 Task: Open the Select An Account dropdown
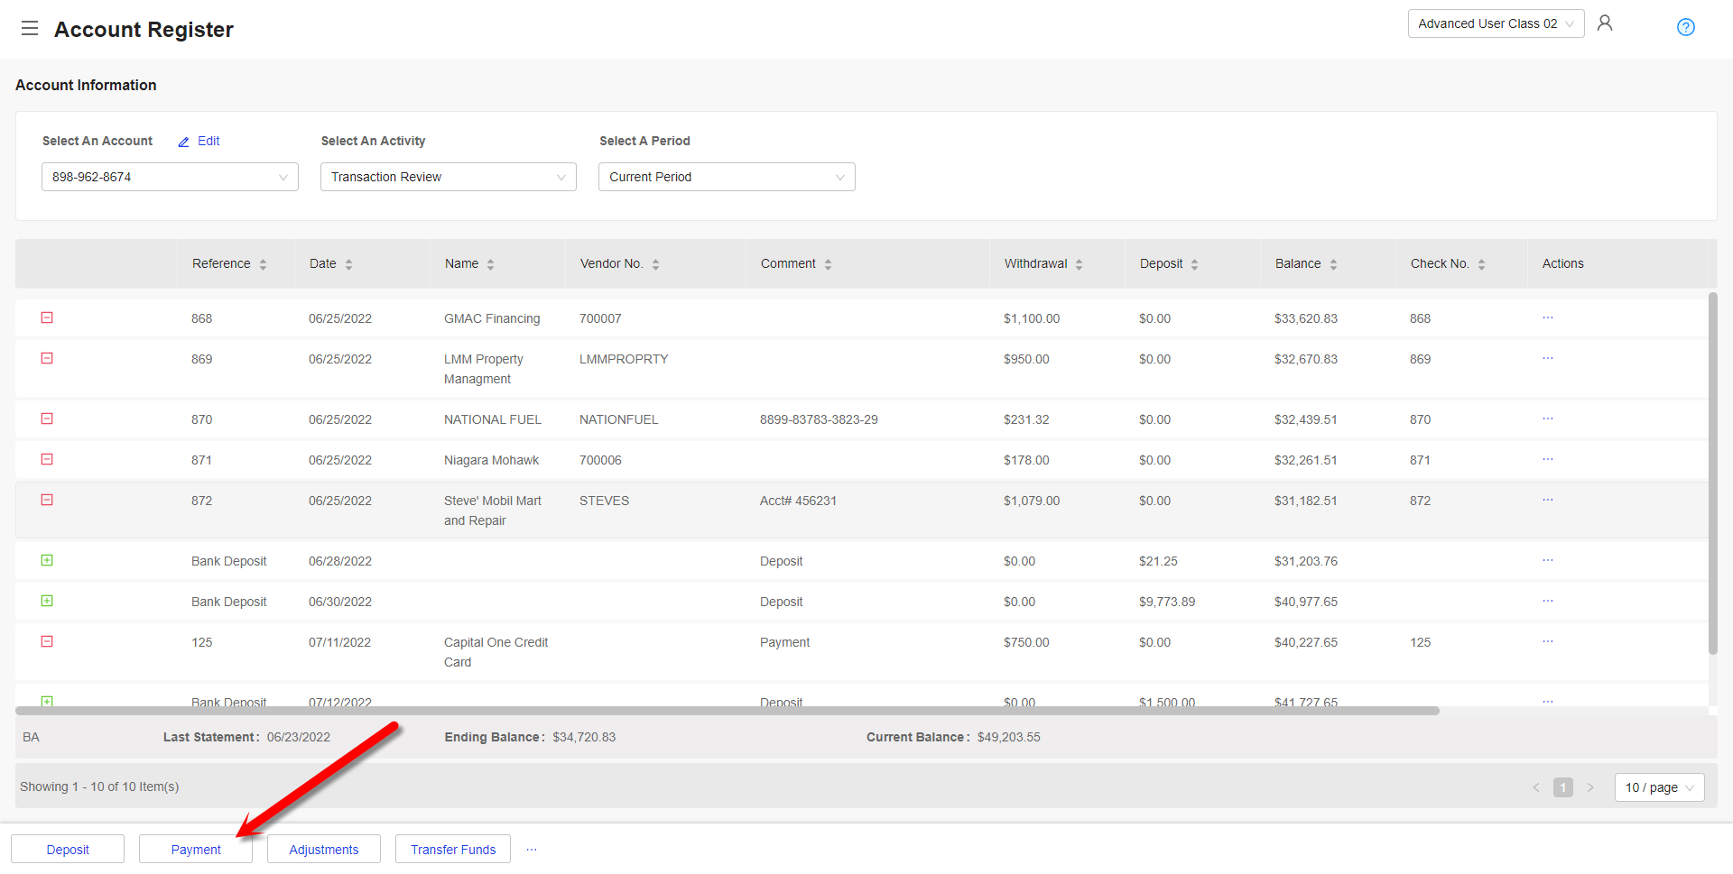pos(170,177)
